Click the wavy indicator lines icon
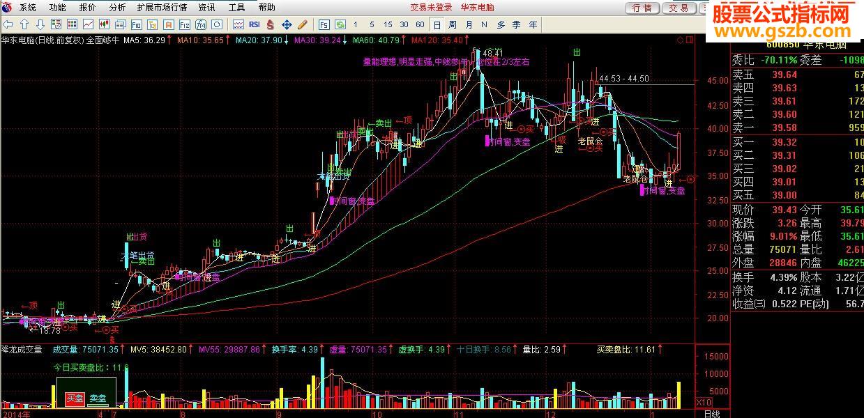Screen dimensions: 864x418 pos(238,24)
